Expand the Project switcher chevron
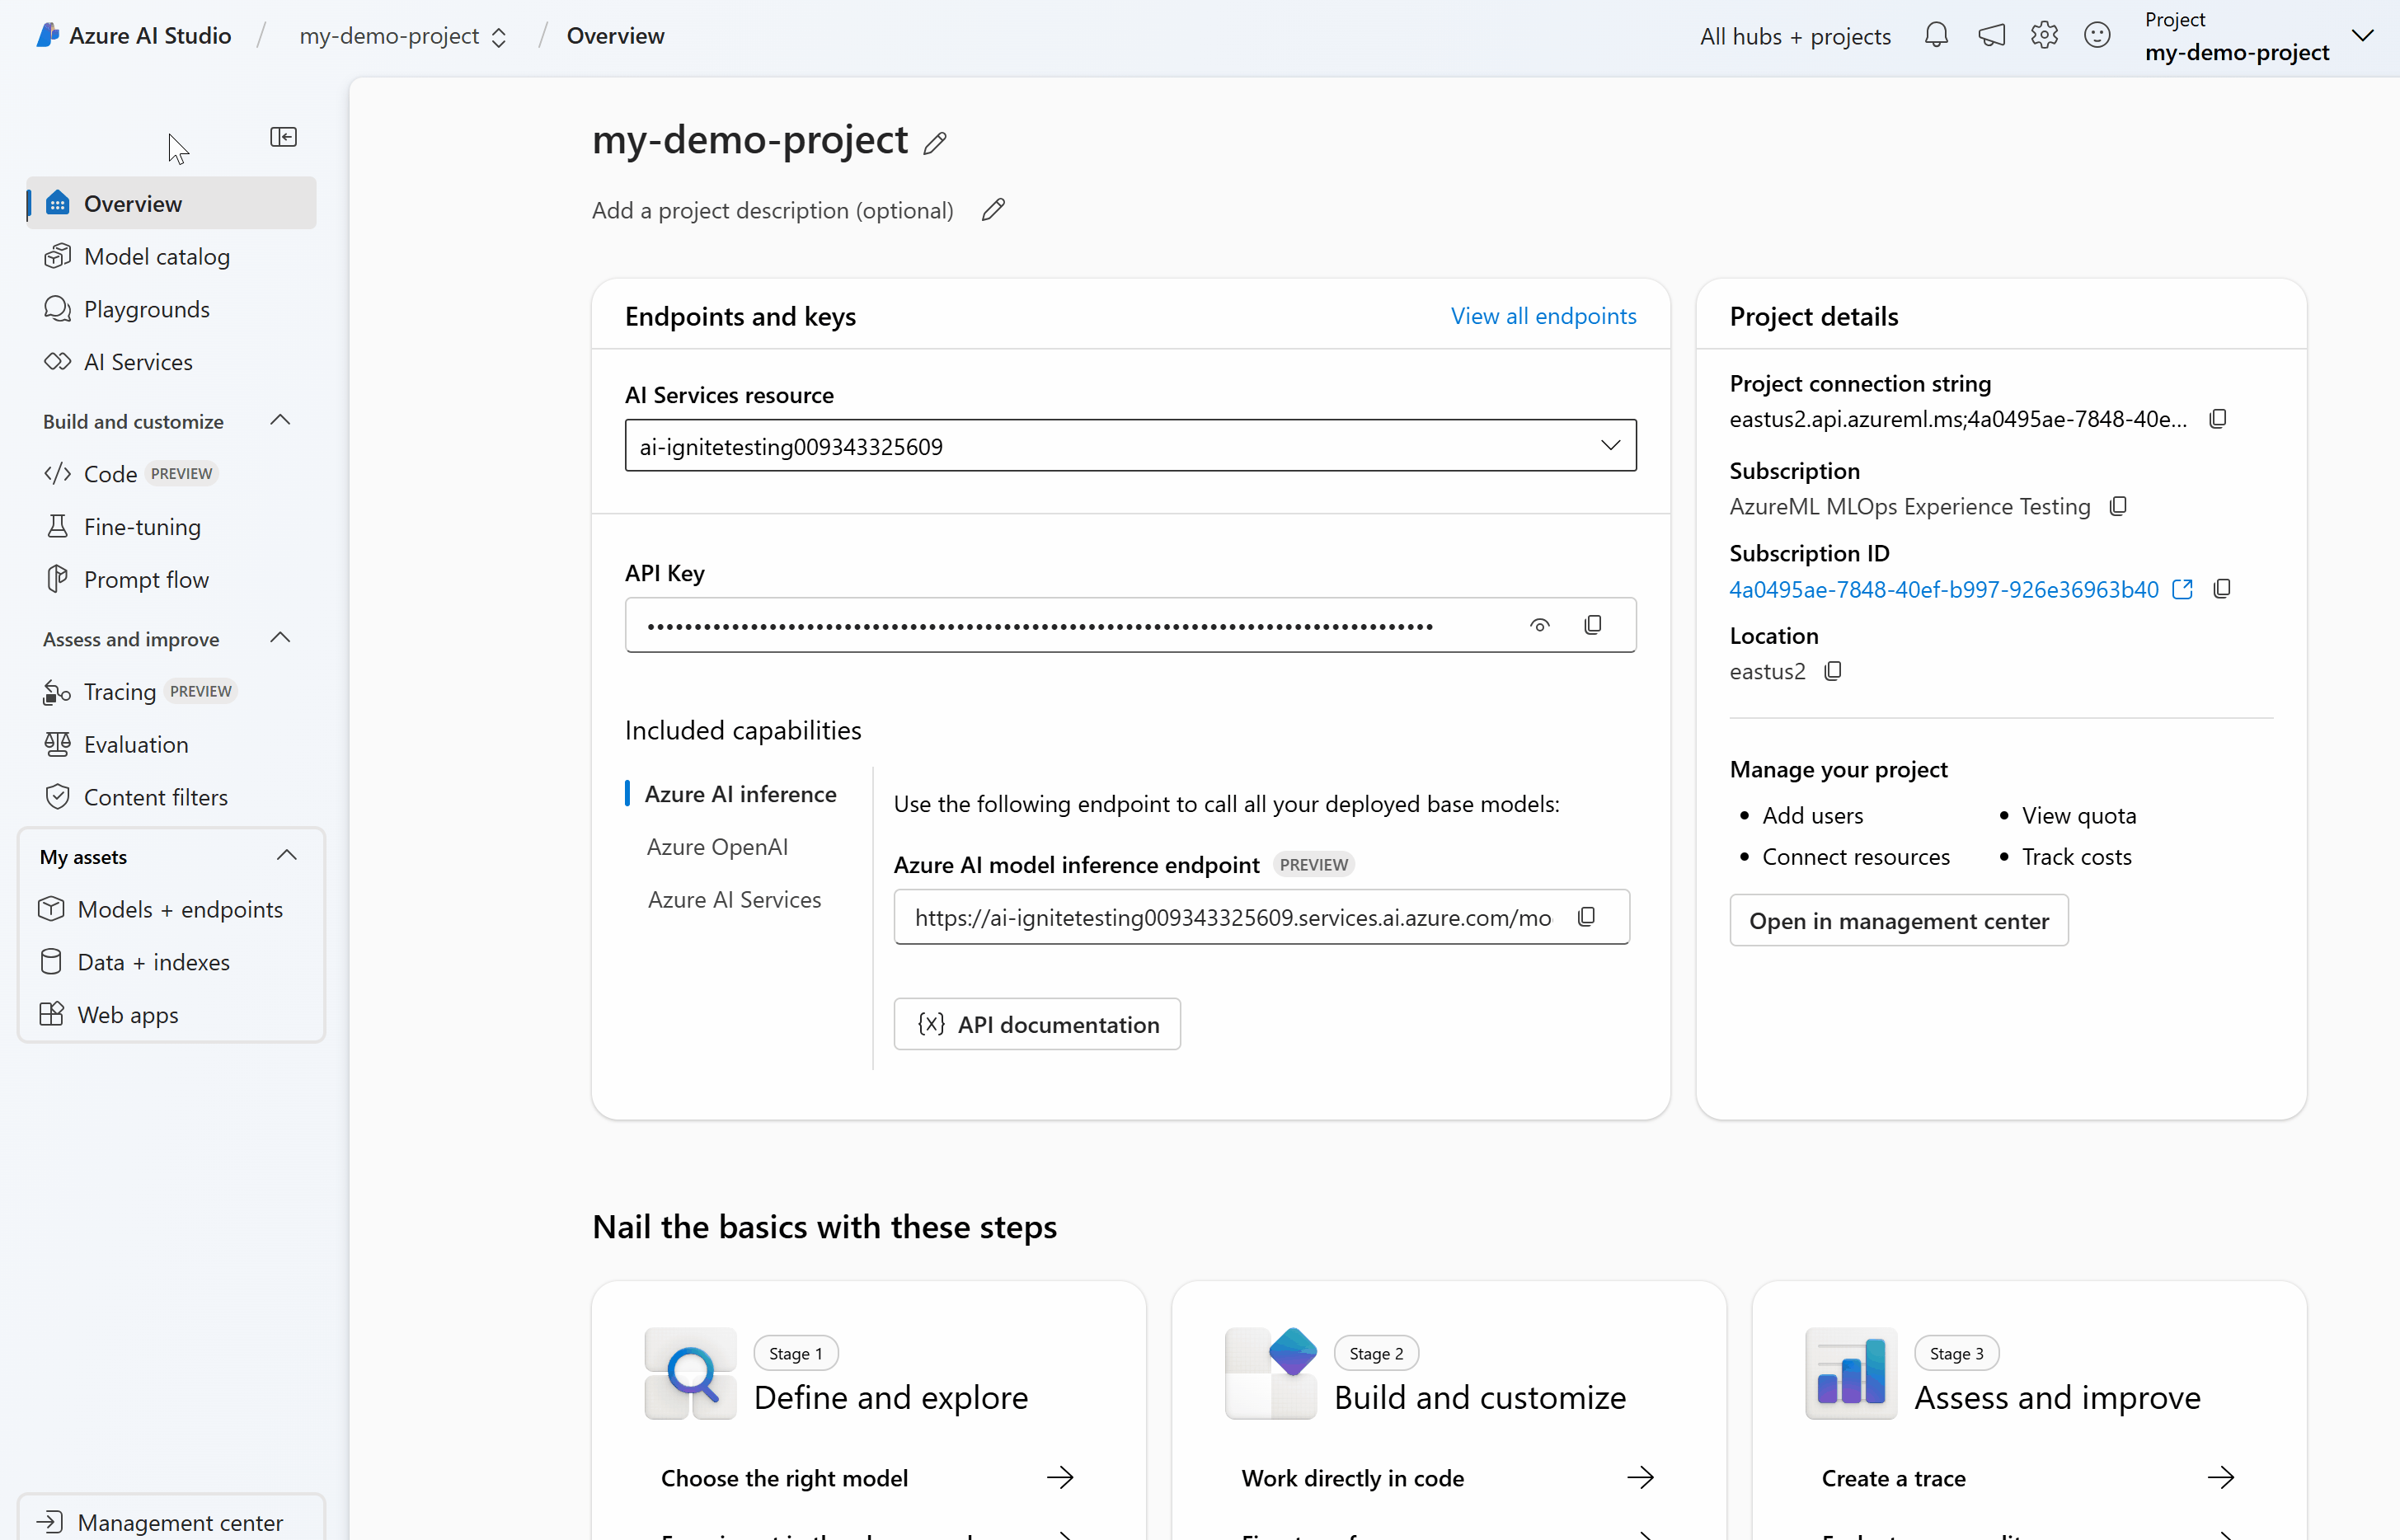2400x1540 pixels. tap(2362, 36)
